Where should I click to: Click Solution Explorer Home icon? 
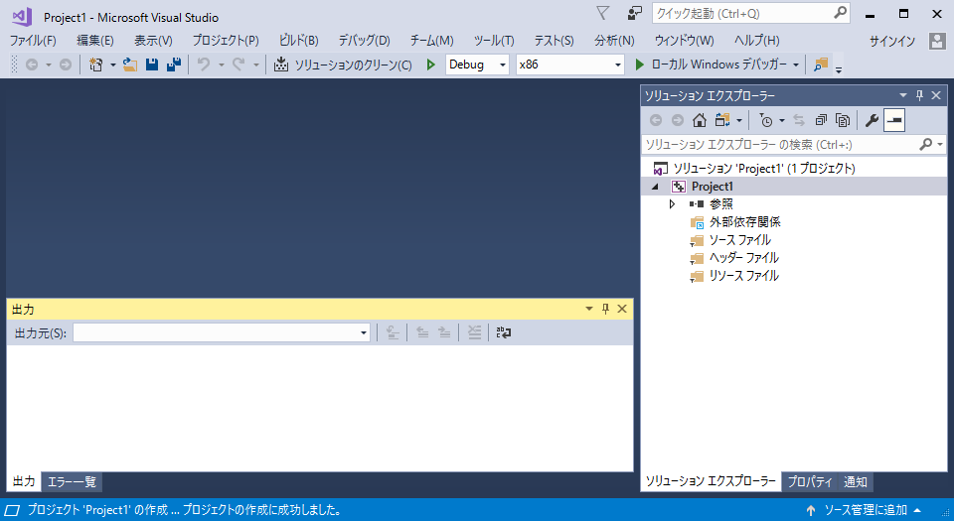coord(699,120)
